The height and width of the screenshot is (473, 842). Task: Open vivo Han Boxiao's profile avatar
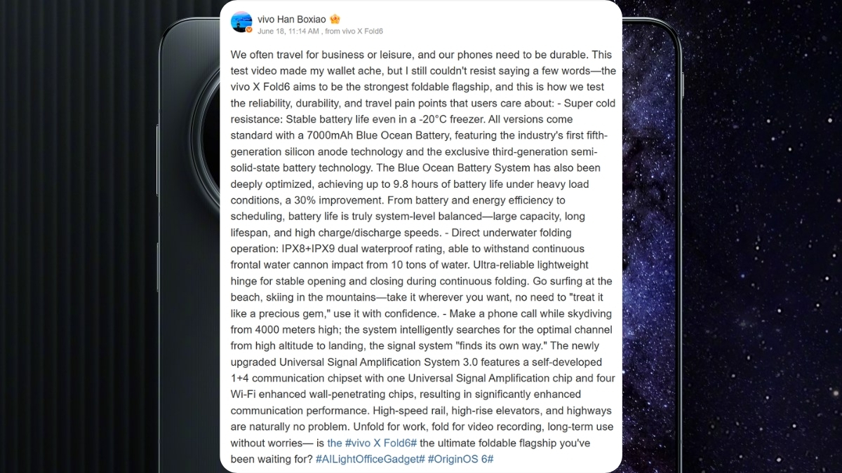click(x=241, y=22)
